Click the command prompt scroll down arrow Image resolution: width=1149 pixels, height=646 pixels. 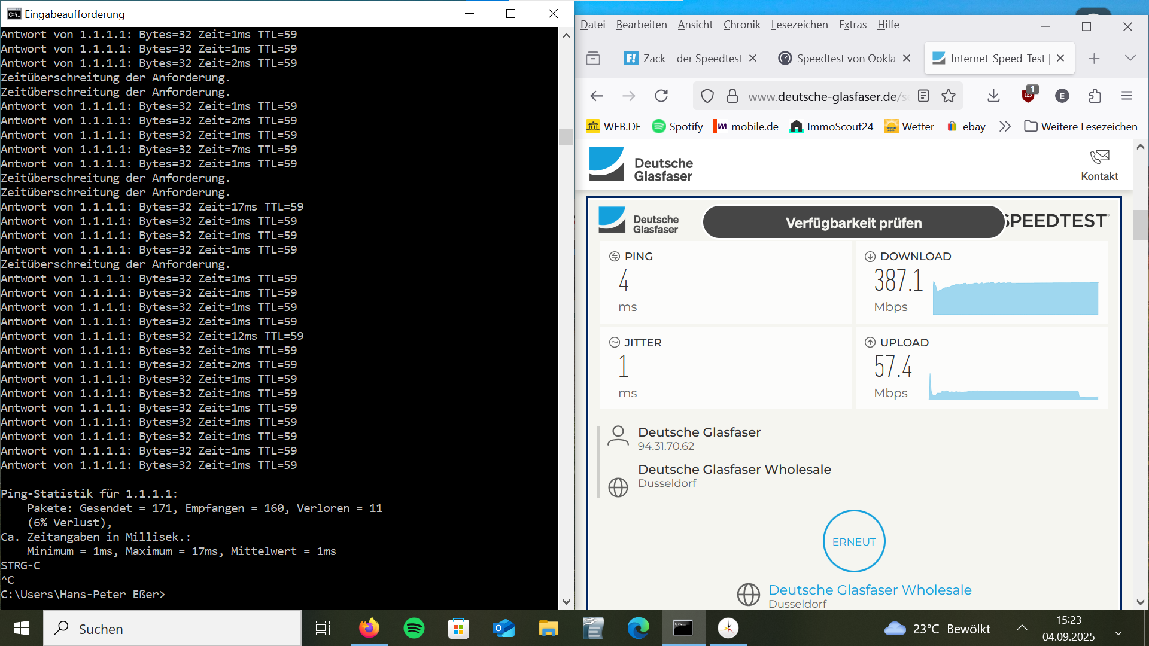click(x=566, y=602)
